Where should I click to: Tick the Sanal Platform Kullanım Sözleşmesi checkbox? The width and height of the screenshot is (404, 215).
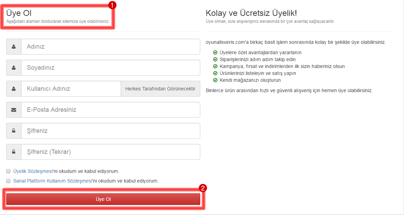click(8, 181)
